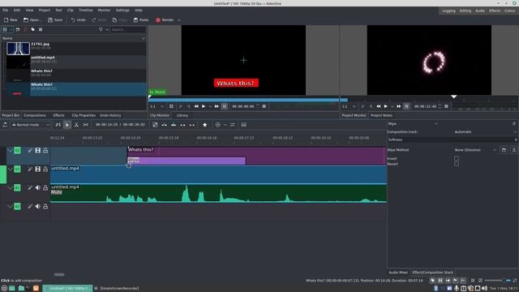The height and width of the screenshot is (292, 519).
Task: Open the Composition track Automatic dropdown
Action: [x=485, y=131]
